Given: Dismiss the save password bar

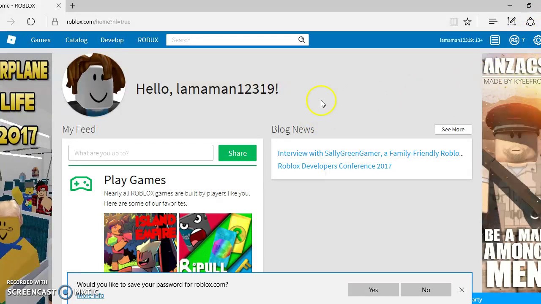Looking at the screenshot, I should tap(462, 290).
